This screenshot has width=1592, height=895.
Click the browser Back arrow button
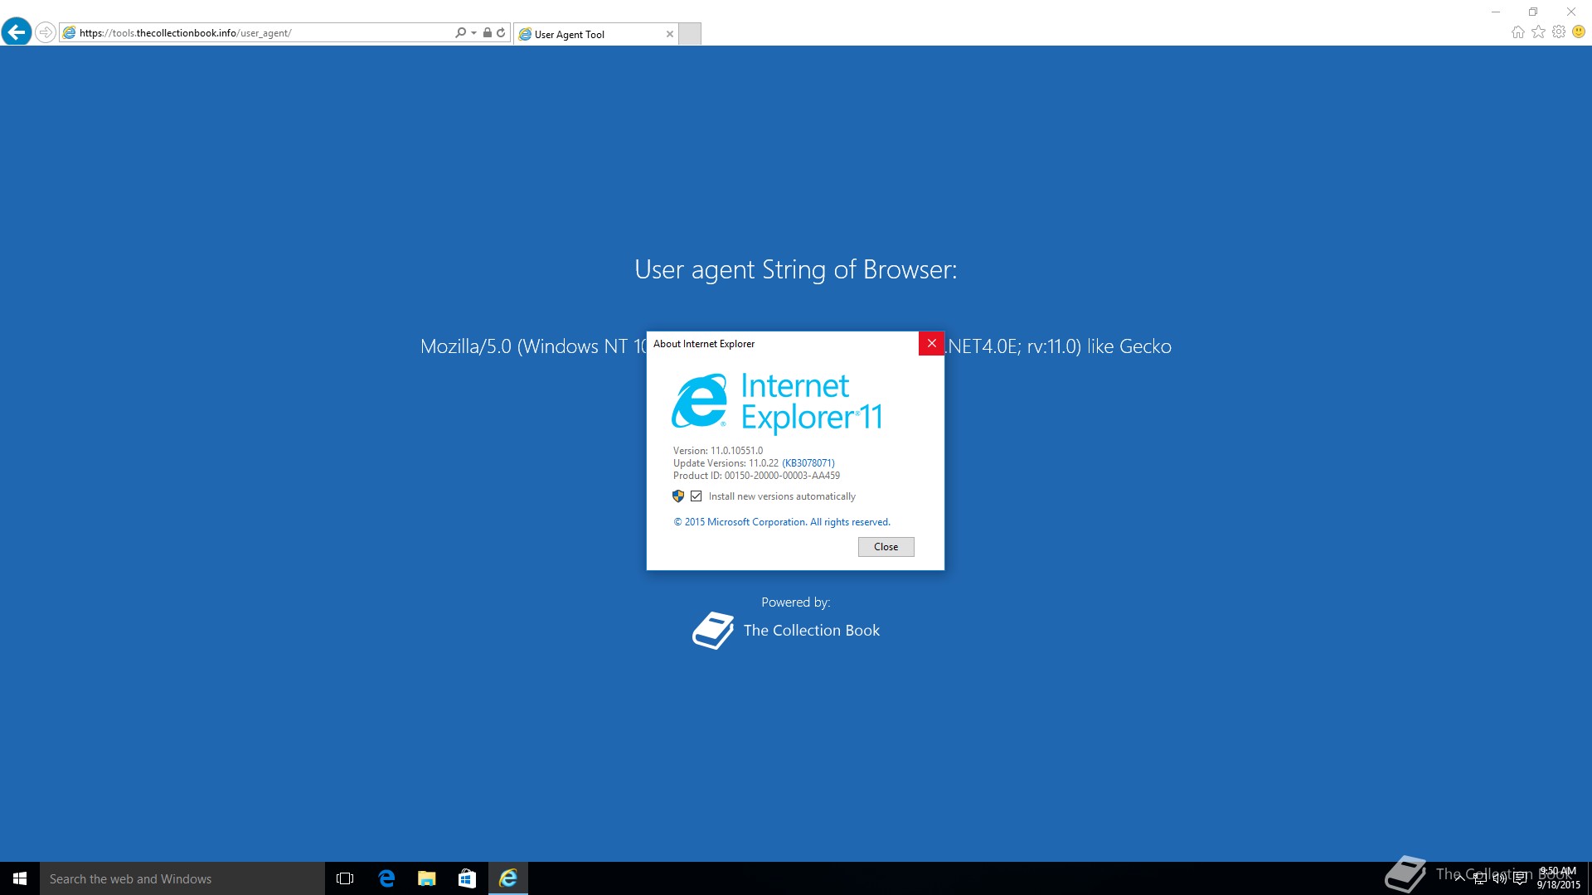tap(17, 32)
